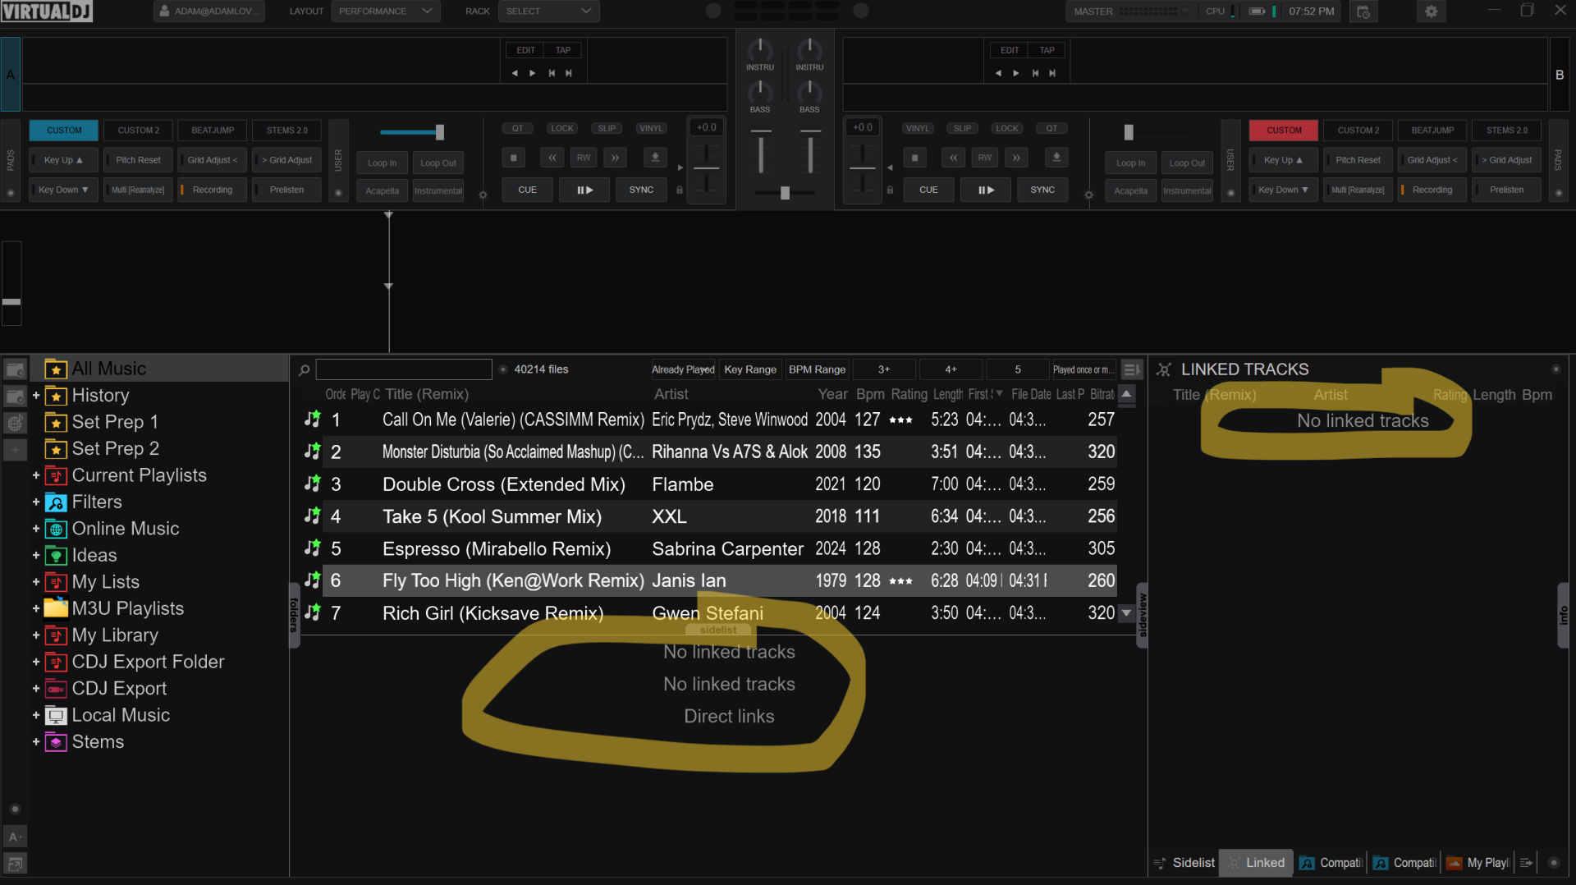Click the Filters folder icon
Image resolution: width=1576 pixels, height=885 pixels.
click(56, 502)
